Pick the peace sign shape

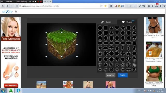tap(129, 65)
